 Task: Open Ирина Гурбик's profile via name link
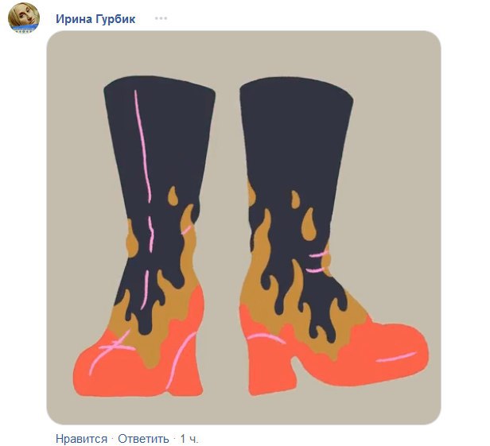95,19
